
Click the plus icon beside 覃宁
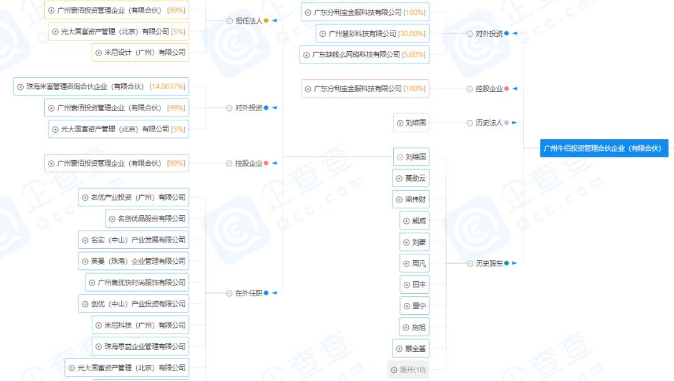pyautogui.click(x=406, y=306)
